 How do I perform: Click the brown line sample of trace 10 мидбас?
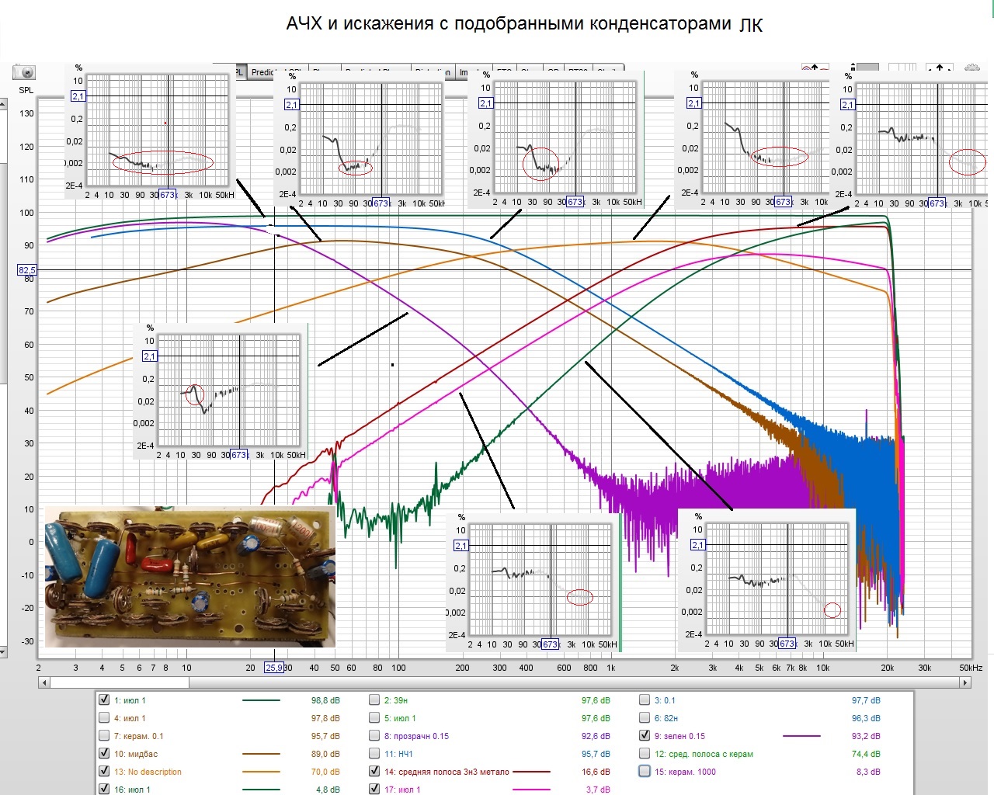click(261, 754)
